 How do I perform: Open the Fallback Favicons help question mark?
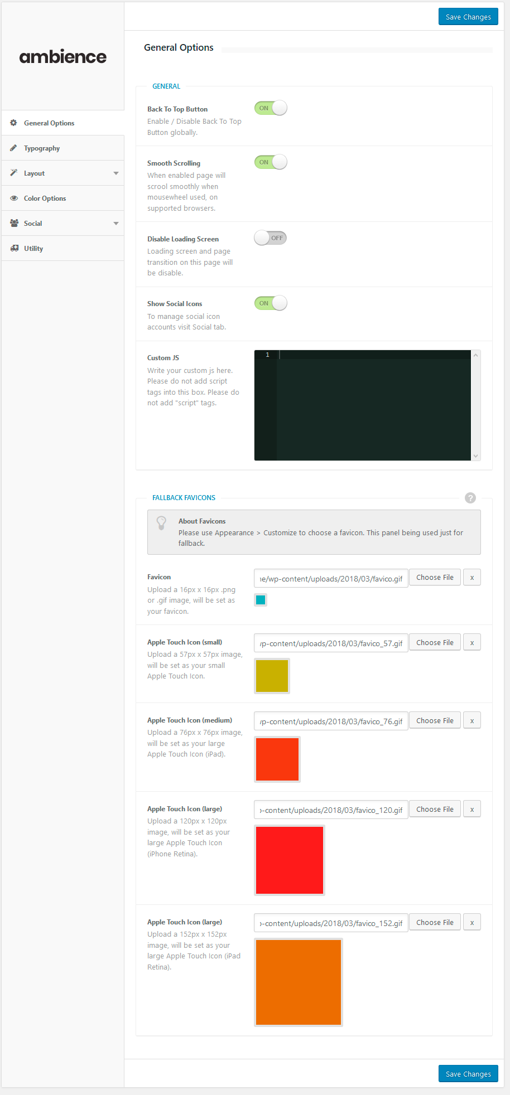pyautogui.click(x=470, y=498)
